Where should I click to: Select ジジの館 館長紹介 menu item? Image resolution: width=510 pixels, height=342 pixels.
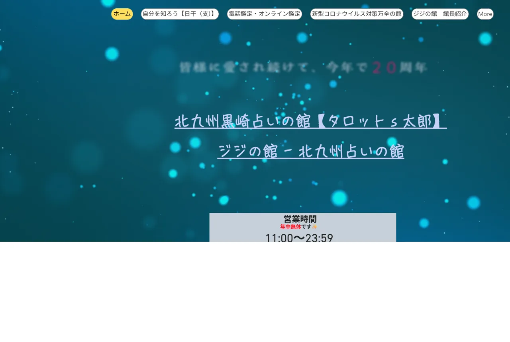[x=440, y=14]
